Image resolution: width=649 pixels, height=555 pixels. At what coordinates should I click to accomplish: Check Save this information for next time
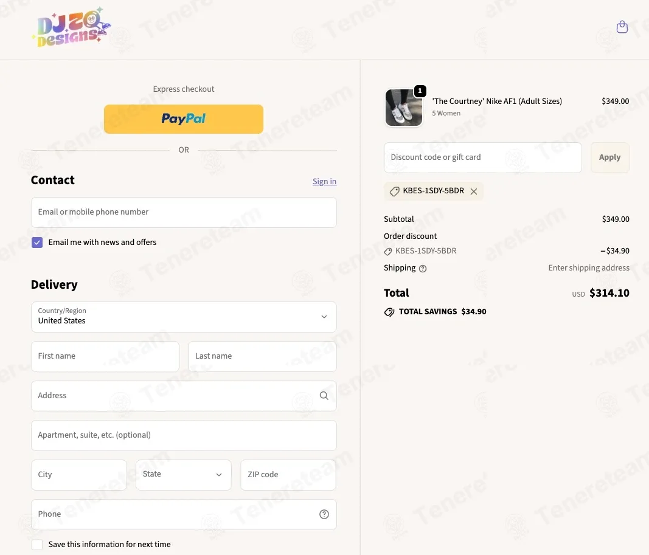click(37, 544)
